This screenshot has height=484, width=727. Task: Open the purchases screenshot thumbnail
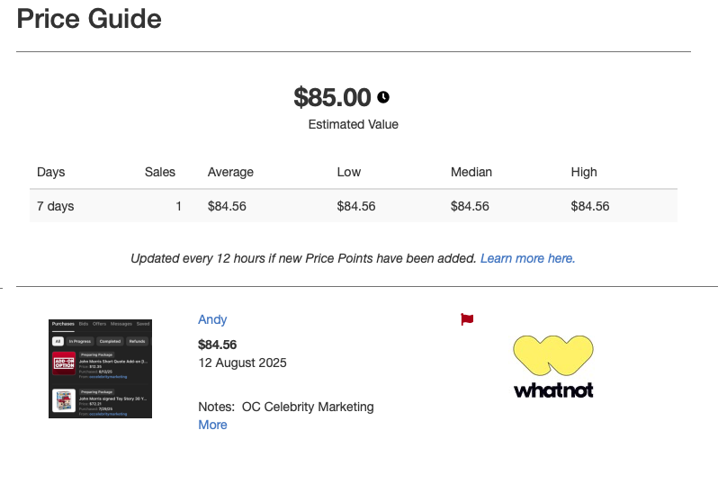pos(100,369)
